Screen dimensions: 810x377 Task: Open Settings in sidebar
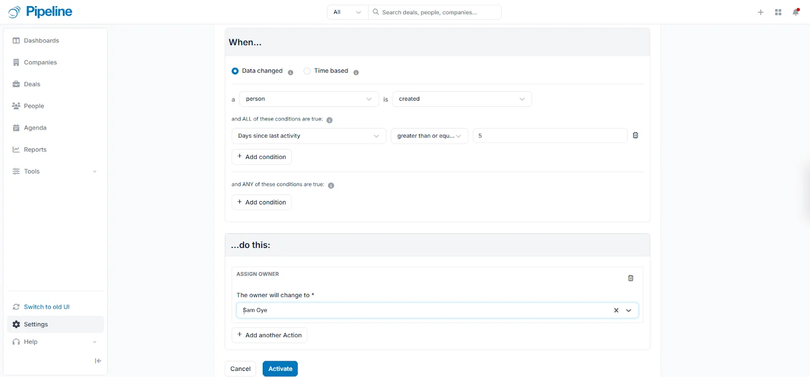(x=55, y=324)
